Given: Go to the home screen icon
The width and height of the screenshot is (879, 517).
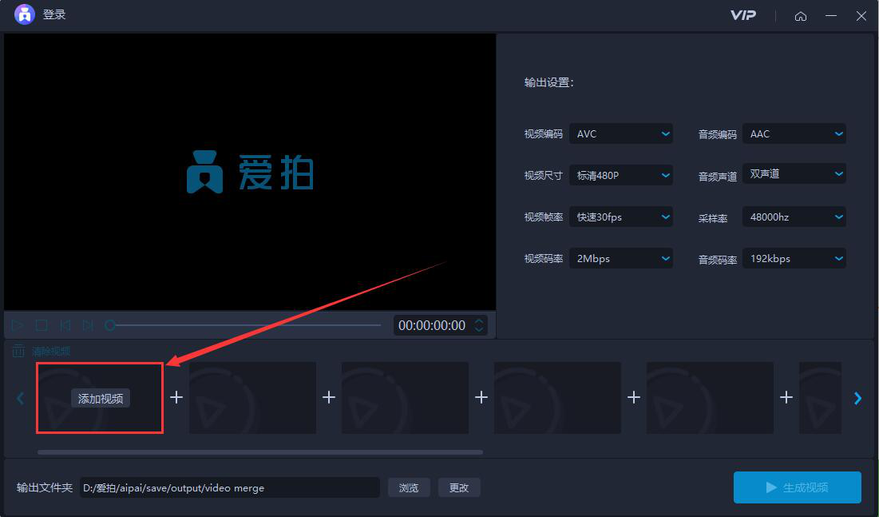Looking at the screenshot, I should pos(801,16).
